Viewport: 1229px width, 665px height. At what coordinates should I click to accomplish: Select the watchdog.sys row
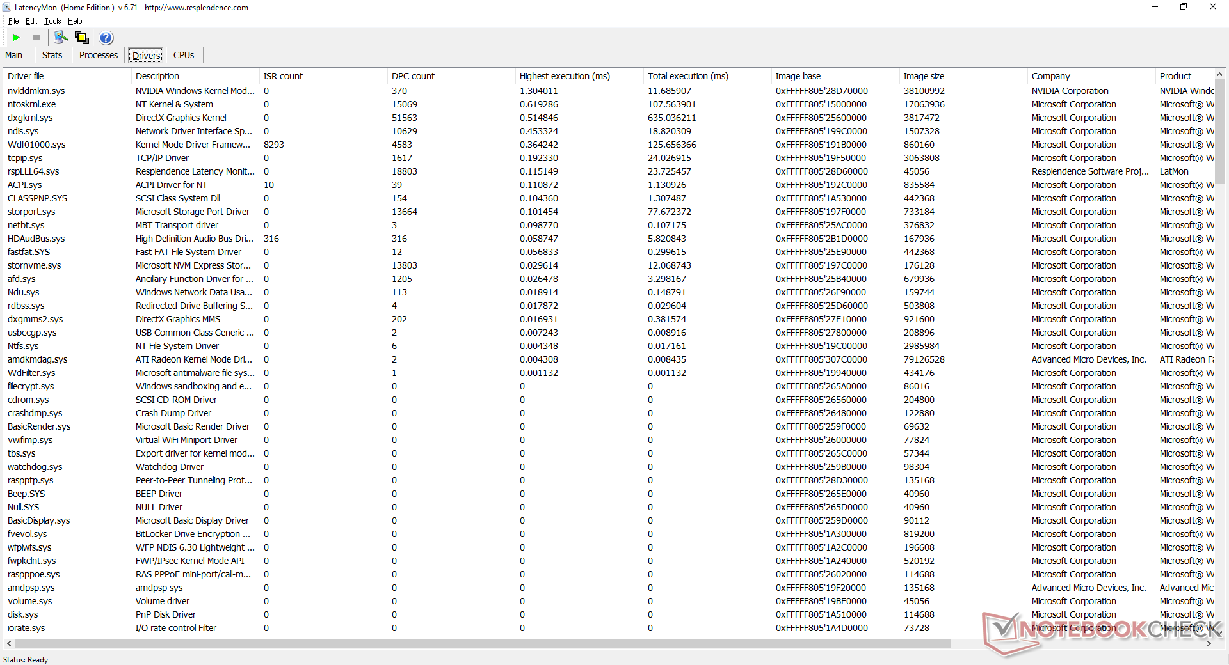[x=609, y=467]
